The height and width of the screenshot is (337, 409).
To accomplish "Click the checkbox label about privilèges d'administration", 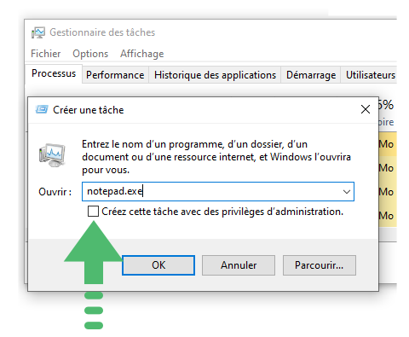I will [222, 212].
